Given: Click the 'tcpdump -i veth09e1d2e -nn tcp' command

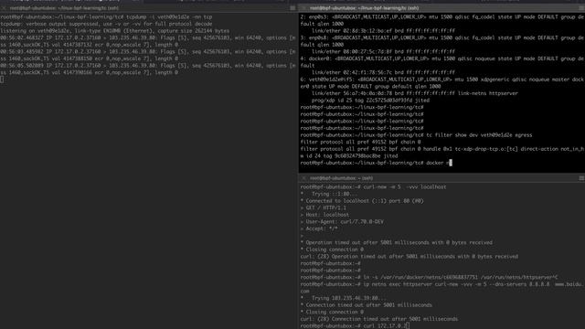Looking at the screenshot, I should pos(169,16).
